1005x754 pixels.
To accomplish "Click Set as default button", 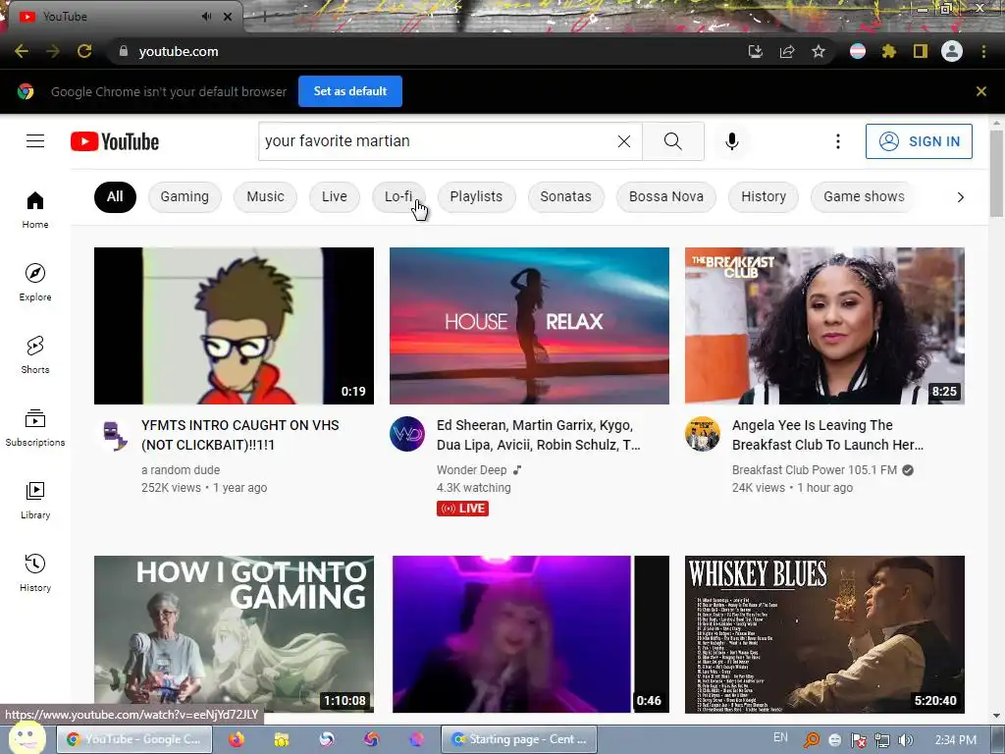I will pos(350,91).
